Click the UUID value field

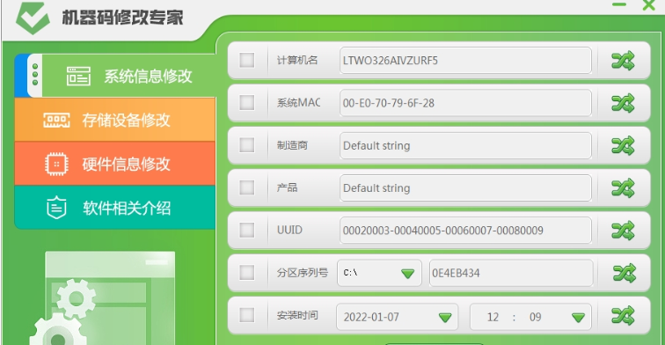coord(465,231)
